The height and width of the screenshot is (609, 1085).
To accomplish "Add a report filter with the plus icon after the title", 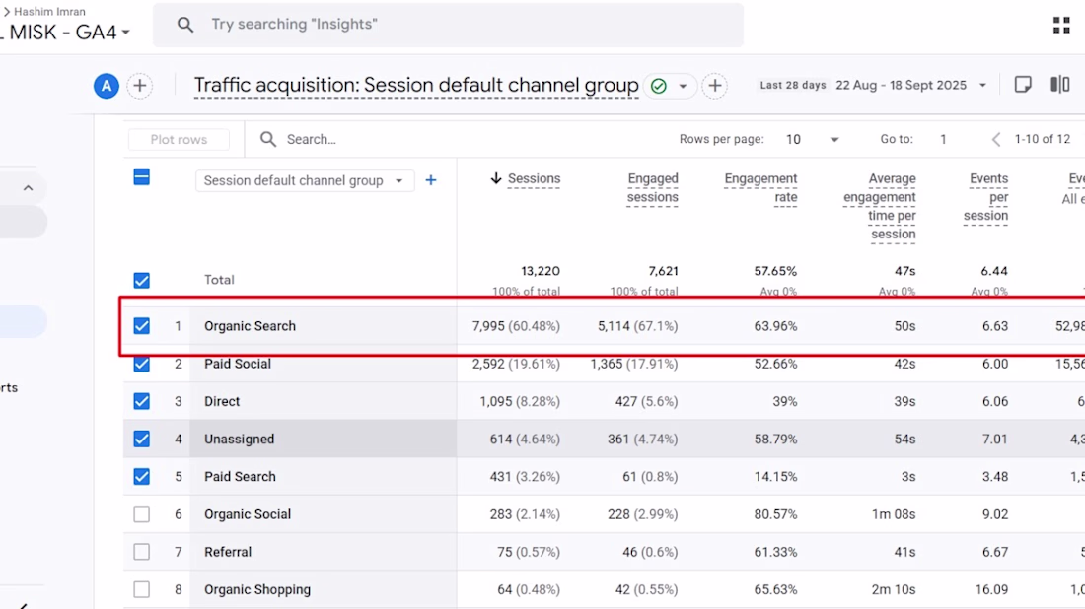I will [x=715, y=86].
